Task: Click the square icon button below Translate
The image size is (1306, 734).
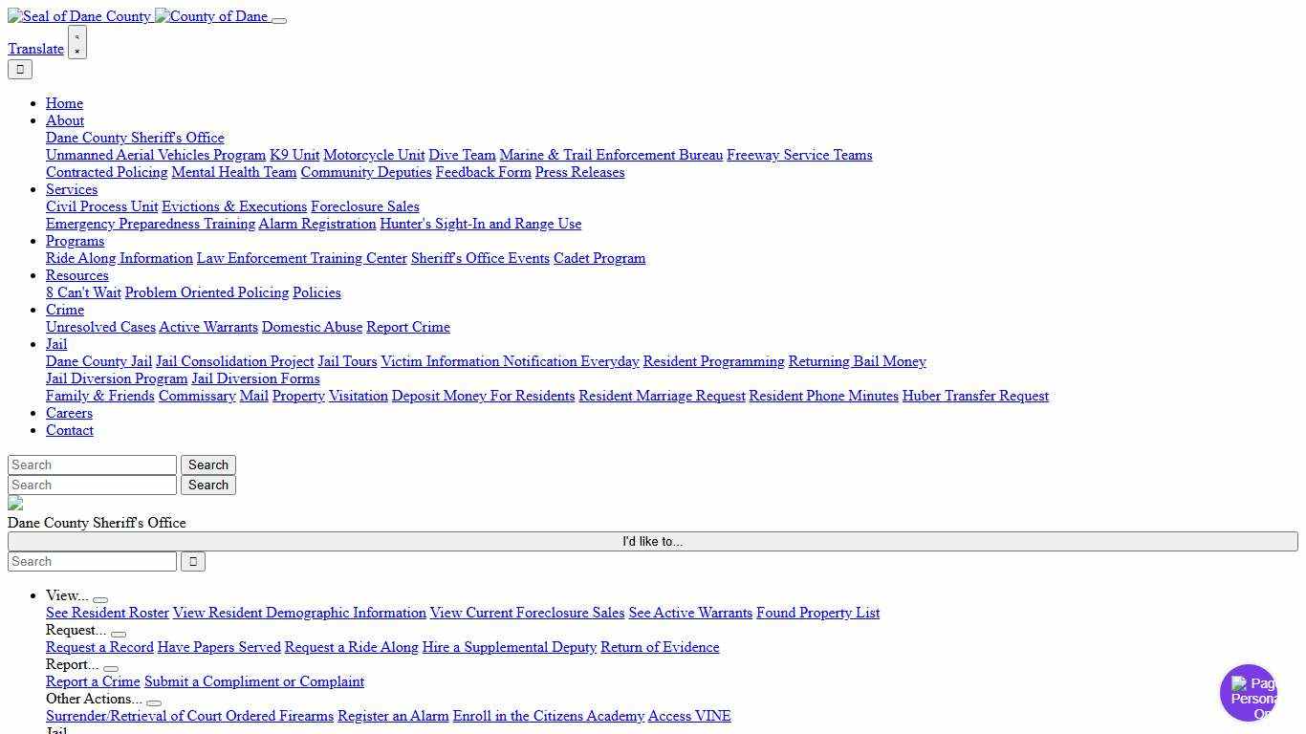Action: 19,69
